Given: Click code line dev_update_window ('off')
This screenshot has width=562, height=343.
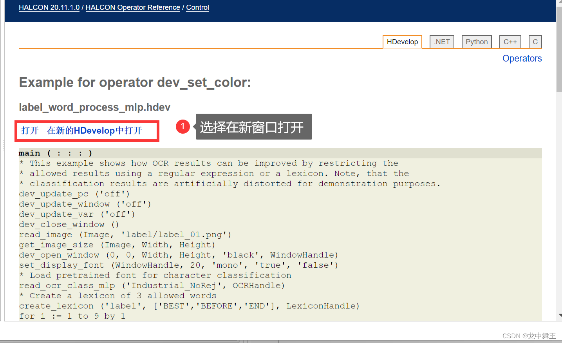Looking at the screenshot, I should [x=85, y=204].
